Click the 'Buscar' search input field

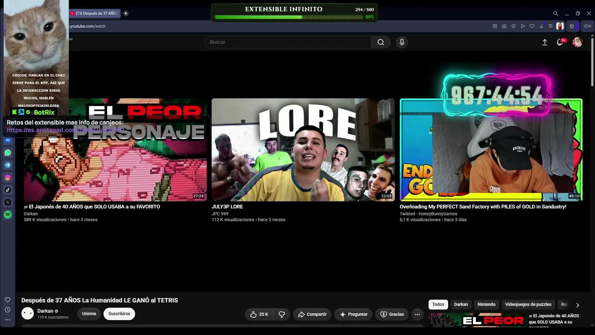288,42
